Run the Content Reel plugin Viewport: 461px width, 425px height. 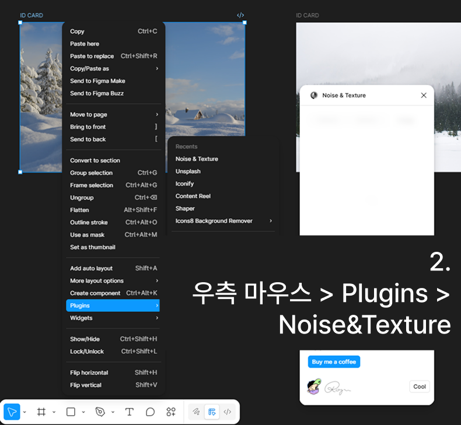[223, 196]
